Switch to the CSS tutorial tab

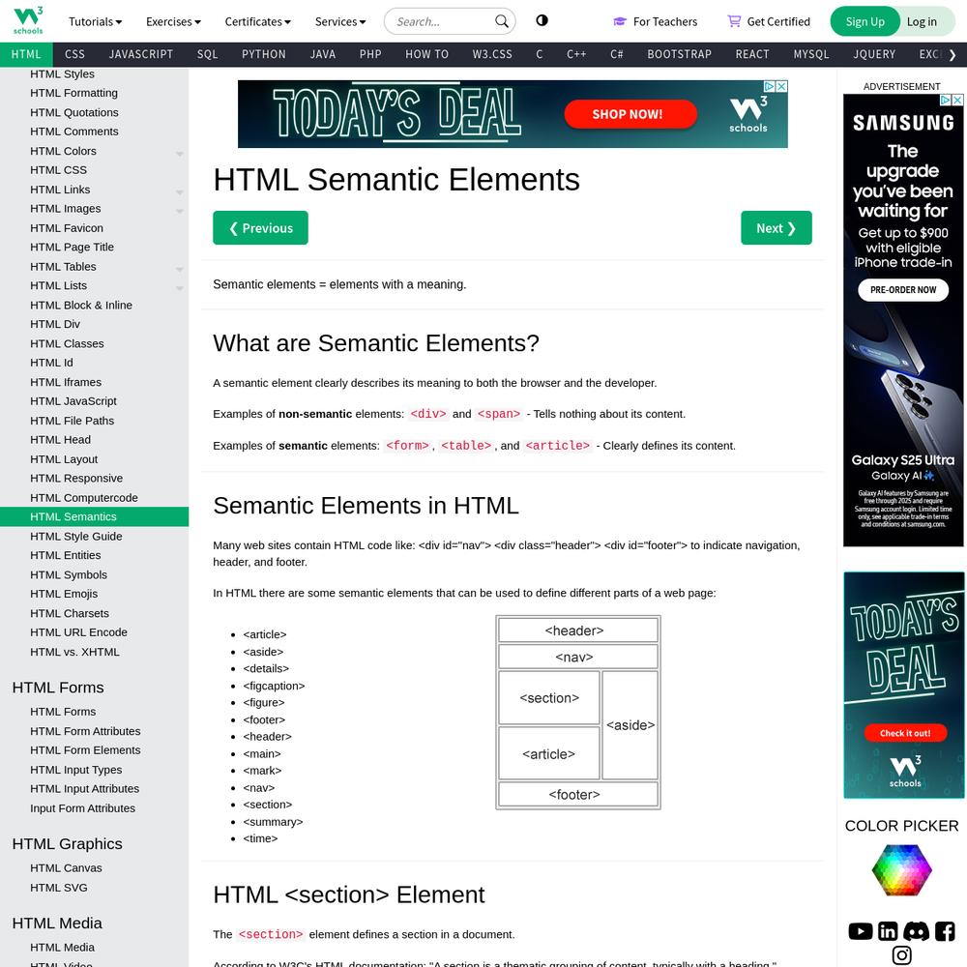(x=74, y=54)
